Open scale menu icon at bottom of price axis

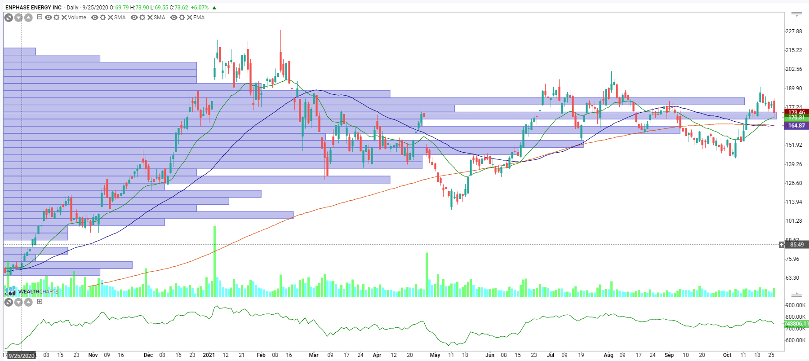796,295
